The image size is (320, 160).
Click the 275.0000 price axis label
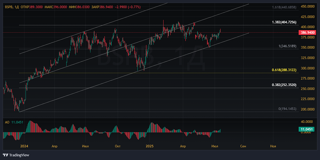307,78
